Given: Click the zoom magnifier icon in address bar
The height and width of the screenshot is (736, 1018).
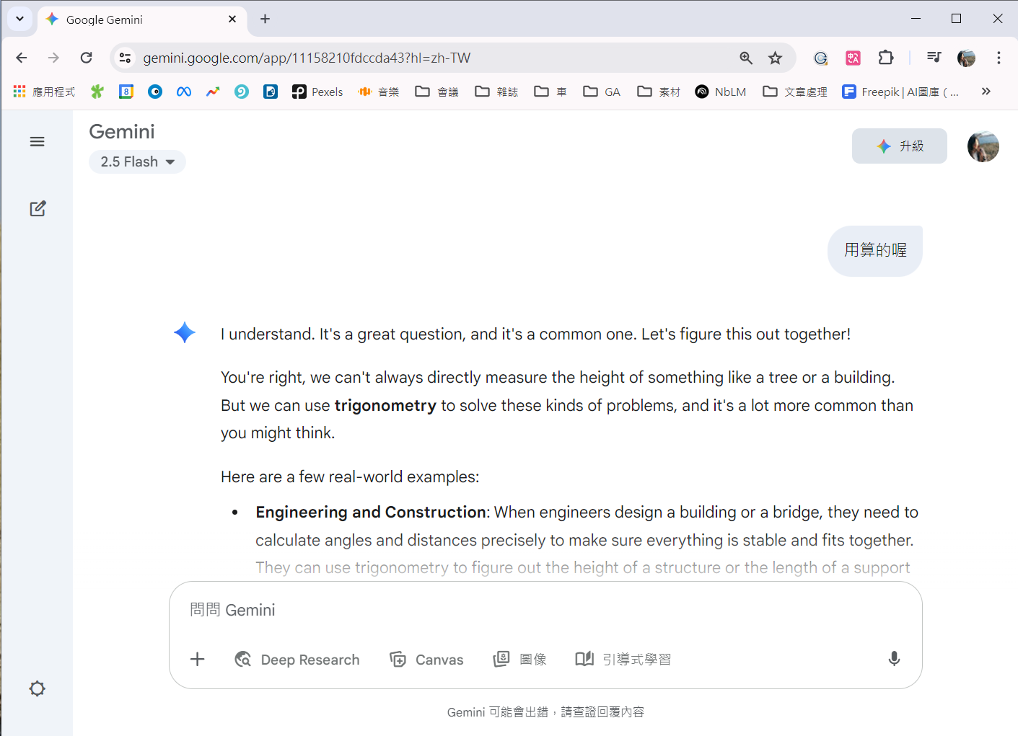Looking at the screenshot, I should (746, 58).
